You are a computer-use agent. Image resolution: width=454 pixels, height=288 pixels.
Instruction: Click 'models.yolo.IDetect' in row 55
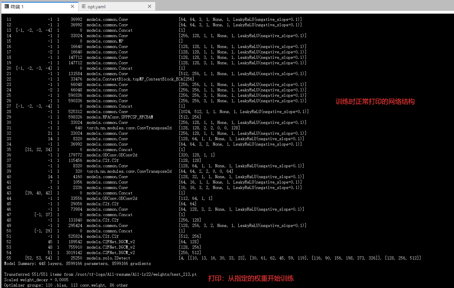(x=108, y=258)
